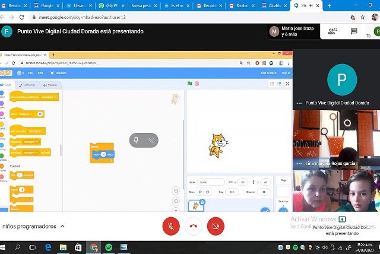380x254 pixels.
Task: Click the green flag in Scratch
Action: click(x=190, y=84)
